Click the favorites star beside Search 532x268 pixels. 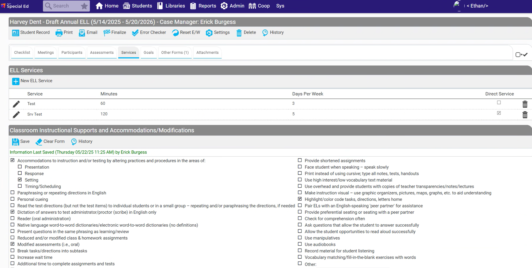tap(84, 6)
